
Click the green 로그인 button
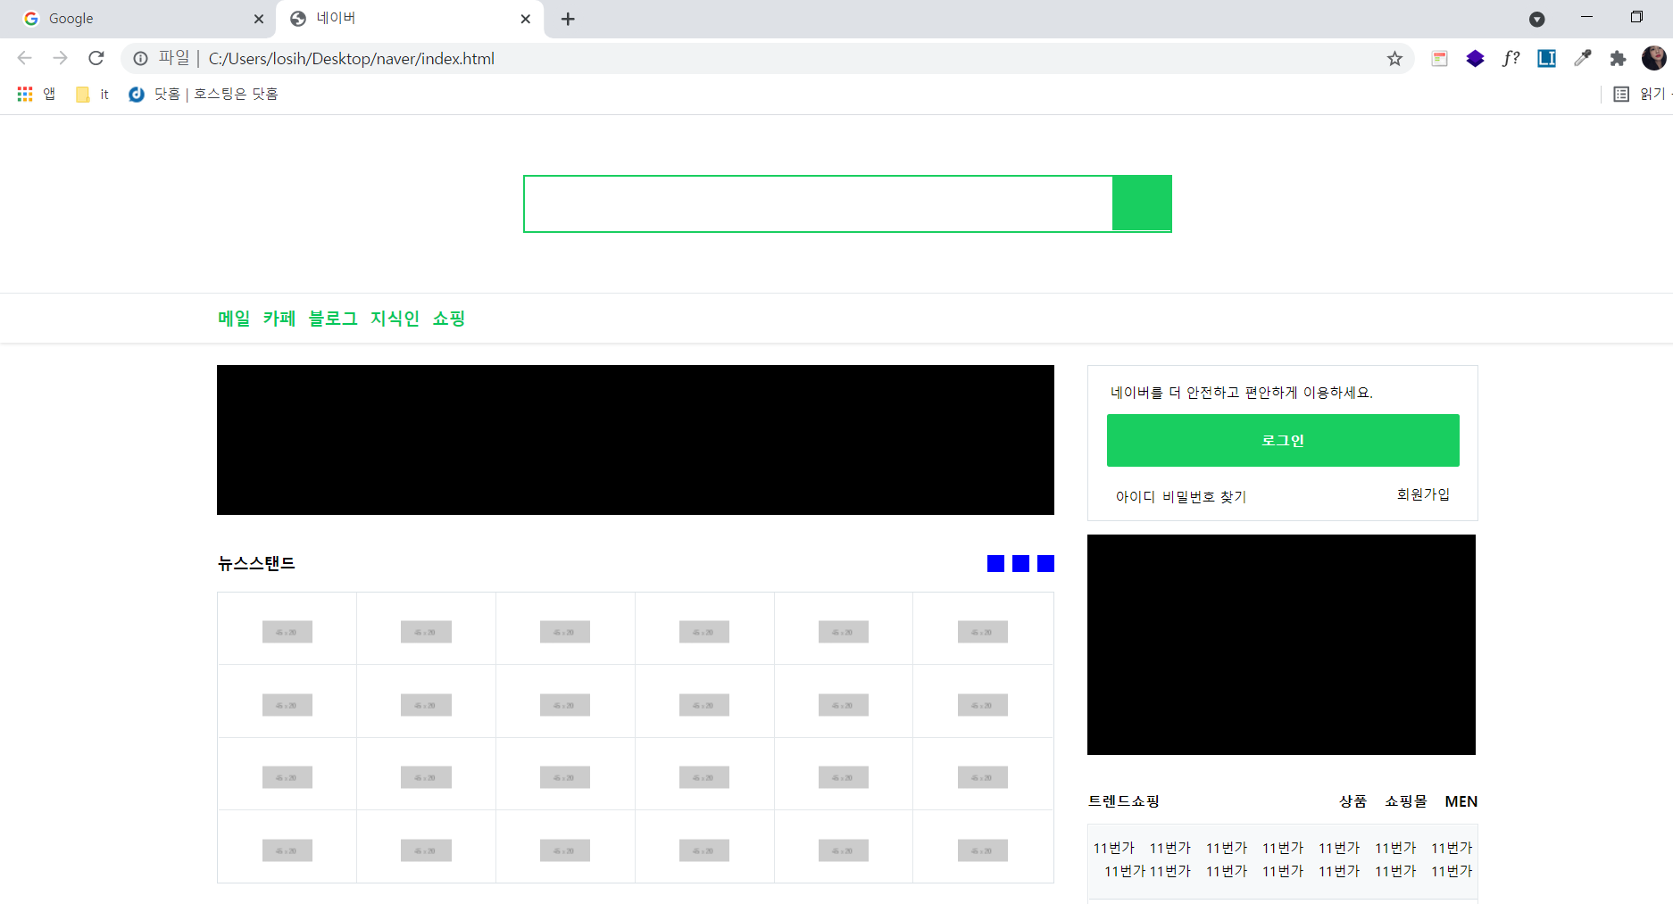pos(1283,440)
